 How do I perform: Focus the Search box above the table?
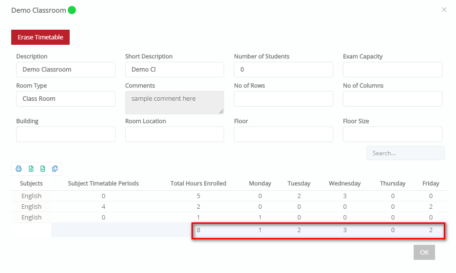[x=405, y=153]
